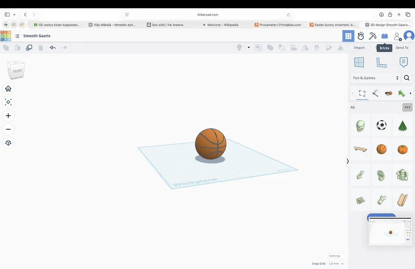415x269 pixels.
Task: Open the Notes tool
Action: (x=403, y=62)
